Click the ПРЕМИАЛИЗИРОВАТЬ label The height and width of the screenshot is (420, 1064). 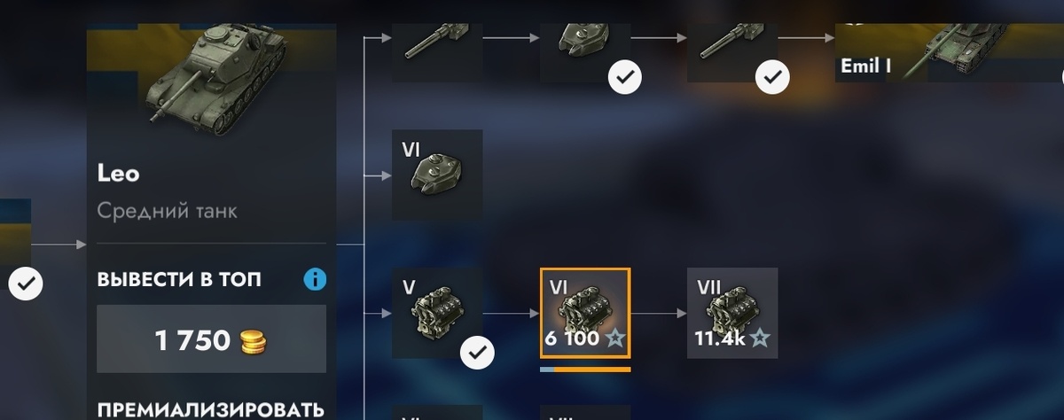[x=211, y=409]
